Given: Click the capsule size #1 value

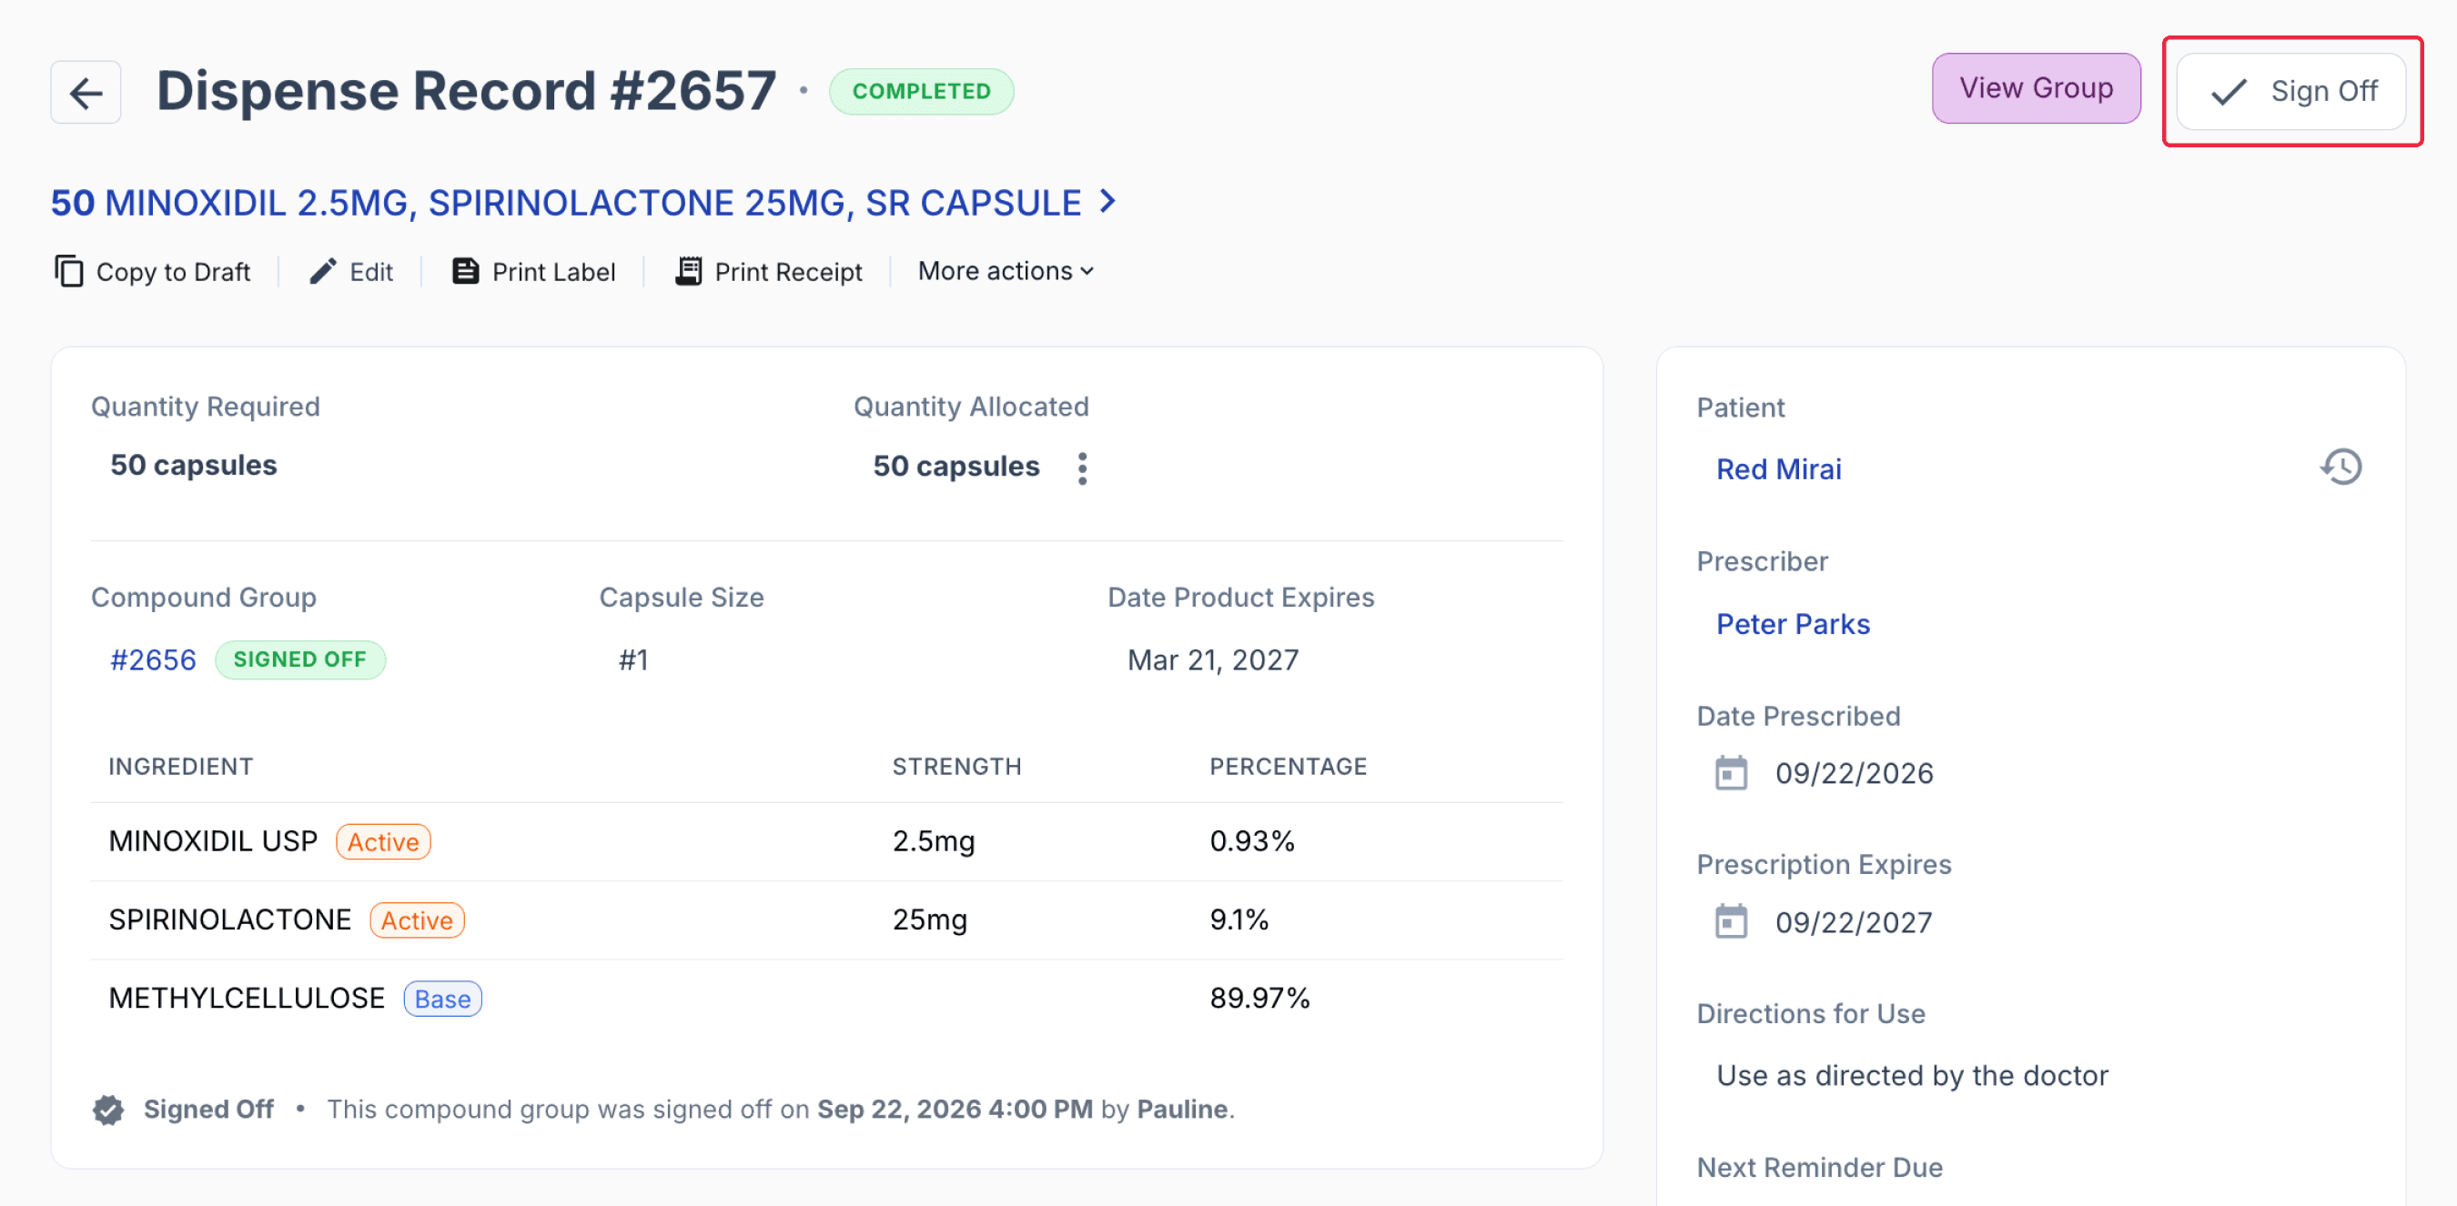Looking at the screenshot, I should (x=633, y=659).
